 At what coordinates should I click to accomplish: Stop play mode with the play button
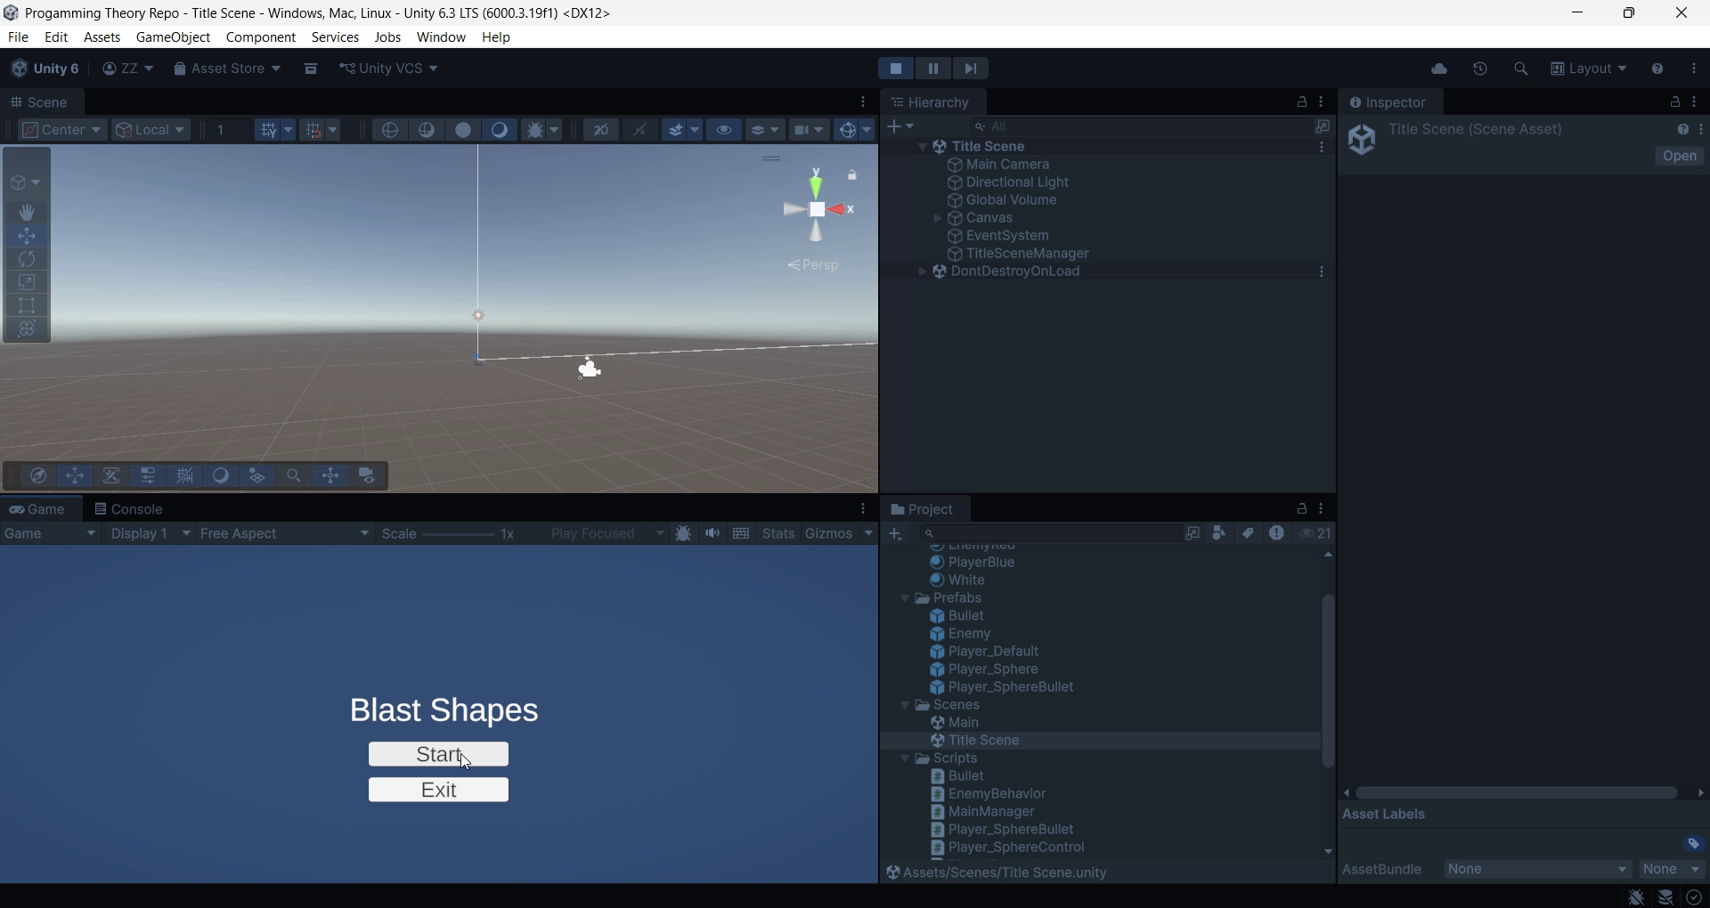(x=896, y=69)
